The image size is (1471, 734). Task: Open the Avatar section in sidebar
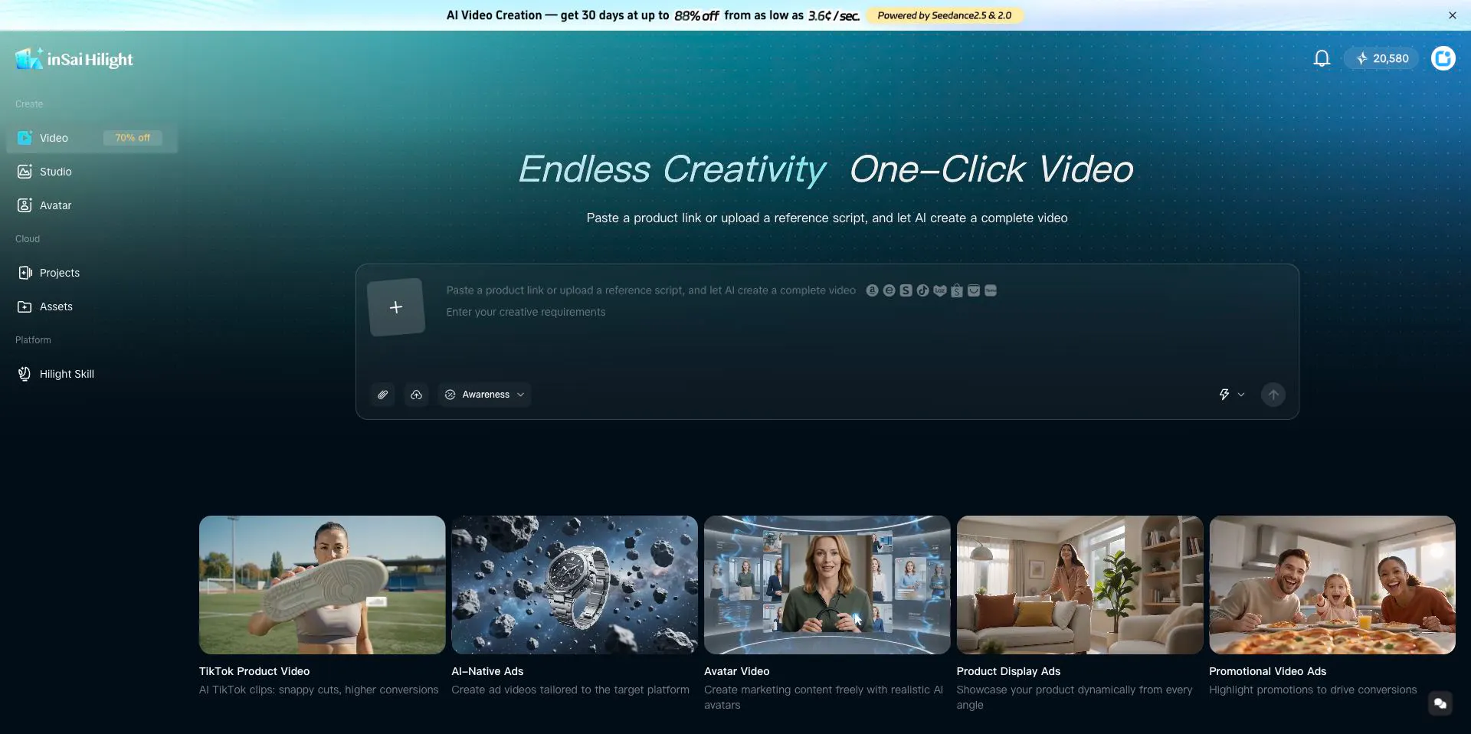tap(92, 205)
